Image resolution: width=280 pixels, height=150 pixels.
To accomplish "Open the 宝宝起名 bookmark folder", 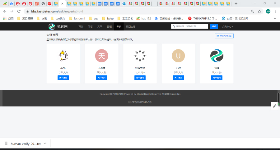I will coord(125,18).
